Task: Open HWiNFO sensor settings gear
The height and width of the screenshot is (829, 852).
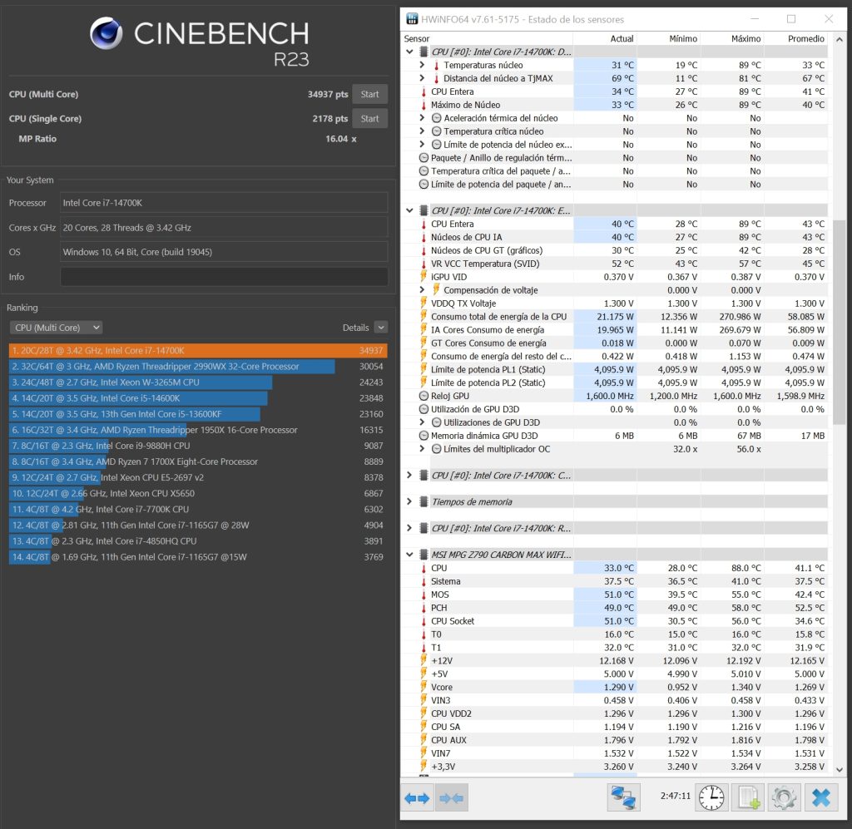Action: point(784,797)
